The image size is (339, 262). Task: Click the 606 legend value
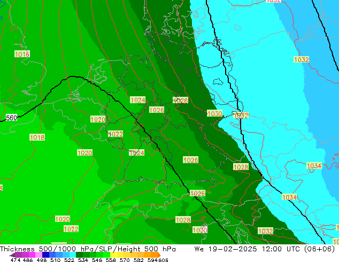point(163,260)
